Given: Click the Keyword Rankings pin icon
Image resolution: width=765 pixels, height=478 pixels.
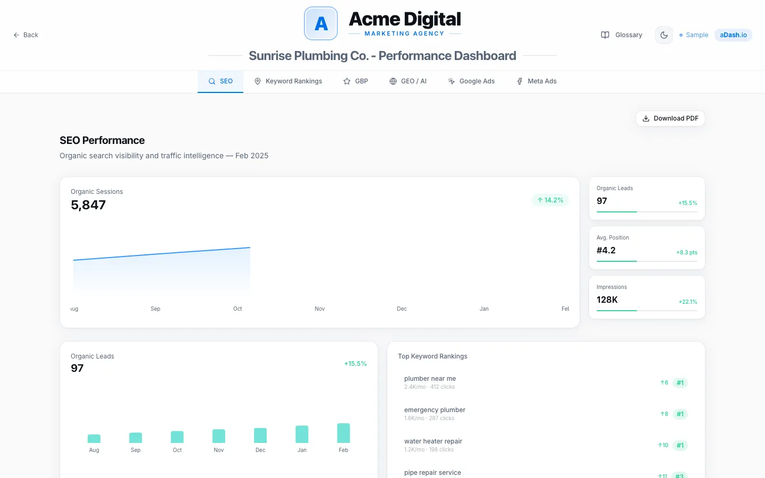Looking at the screenshot, I should point(258,81).
